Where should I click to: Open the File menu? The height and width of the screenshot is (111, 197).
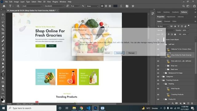6,2
